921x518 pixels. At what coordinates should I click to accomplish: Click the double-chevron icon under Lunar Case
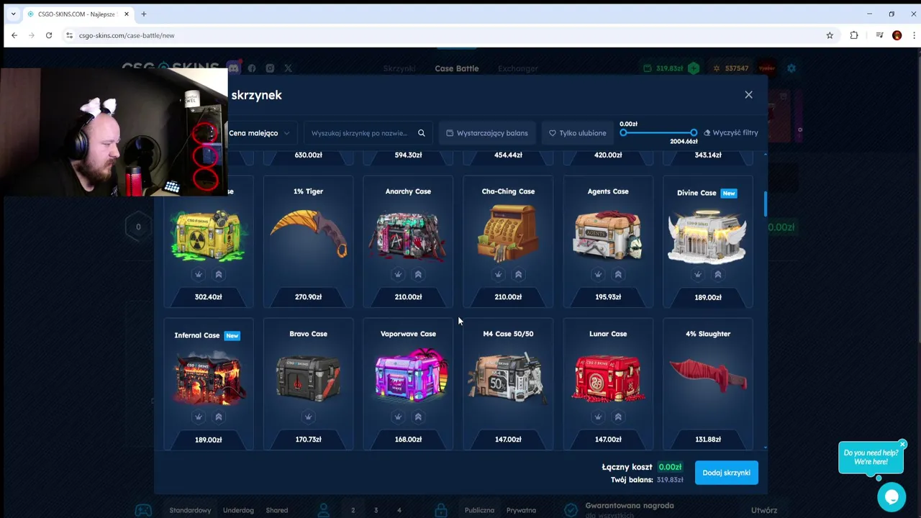pos(618,417)
